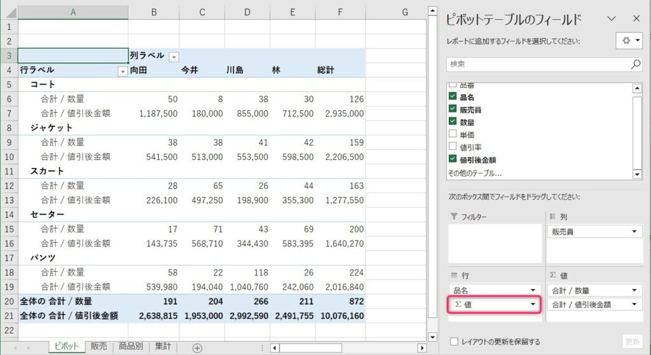Uncheck the 品名 field checkbox

pyautogui.click(x=453, y=97)
